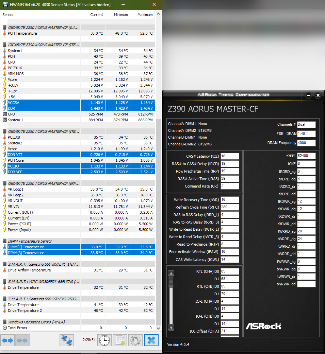This screenshot has height=354, width=325.
Task: Click the tREFI field showing 62400
Action: click(306, 156)
